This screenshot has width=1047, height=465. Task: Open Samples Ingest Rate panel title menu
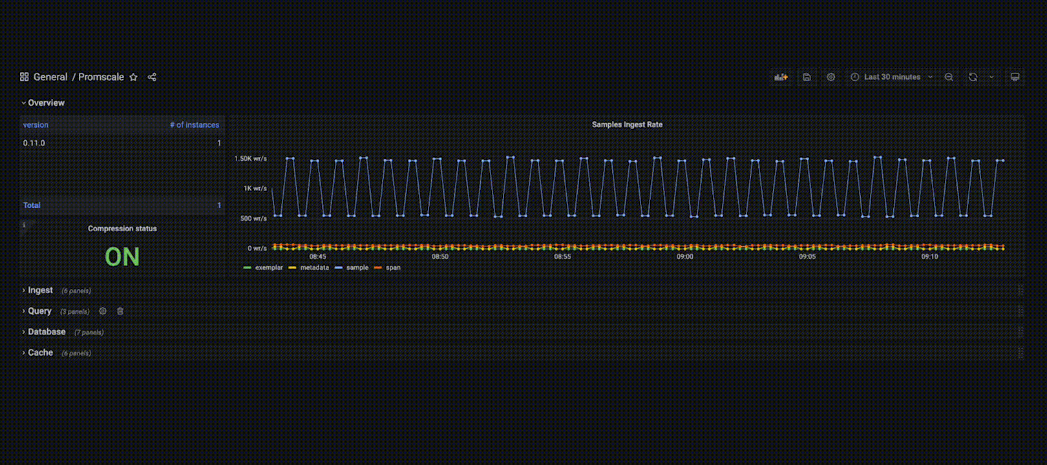[x=627, y=125]
